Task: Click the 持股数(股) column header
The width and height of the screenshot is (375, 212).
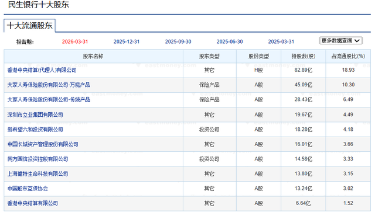Action: (x=304, y=56)
